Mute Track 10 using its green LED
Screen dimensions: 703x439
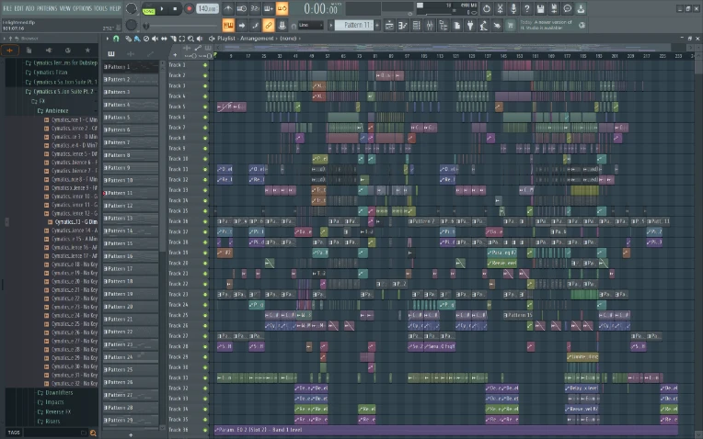[205, 159]
